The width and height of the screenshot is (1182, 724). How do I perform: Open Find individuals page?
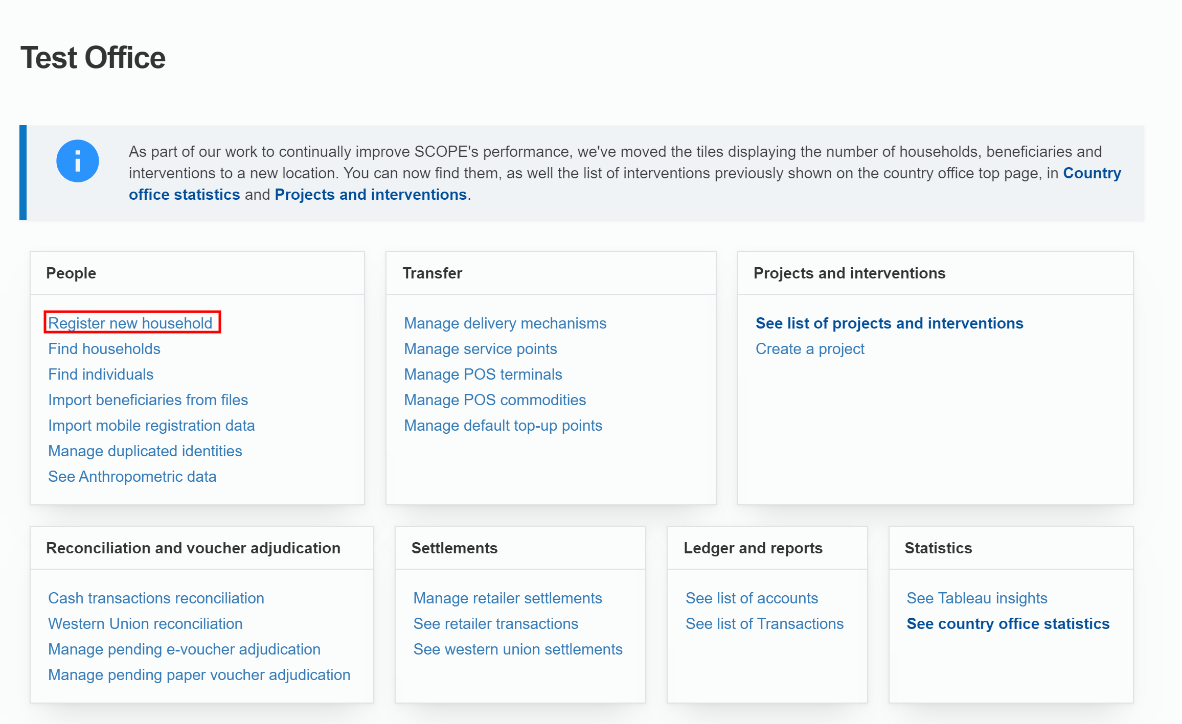click(x=101, y=374)
